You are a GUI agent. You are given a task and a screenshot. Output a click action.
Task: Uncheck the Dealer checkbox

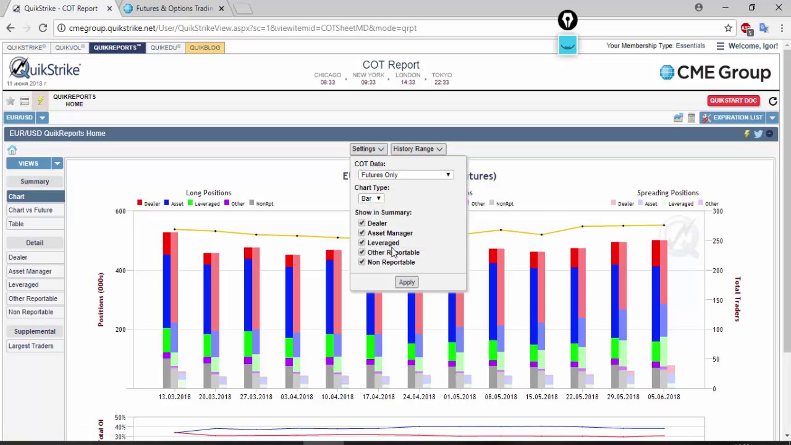click(362, 223)
